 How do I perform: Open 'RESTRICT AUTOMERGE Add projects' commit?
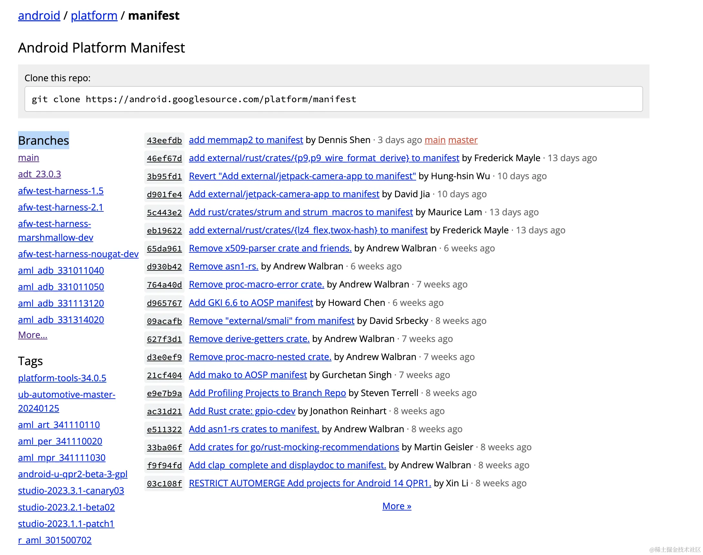[310, 483]
